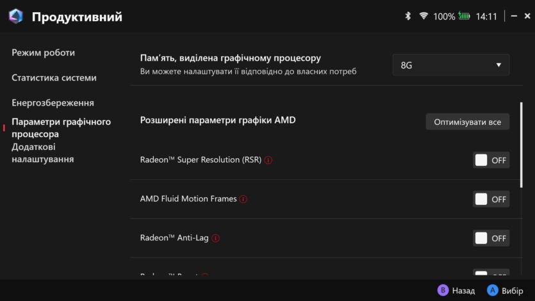The width and height of the screenshot is (535, 301).
Task: Go to Статистика системи section
Action: 54,77
